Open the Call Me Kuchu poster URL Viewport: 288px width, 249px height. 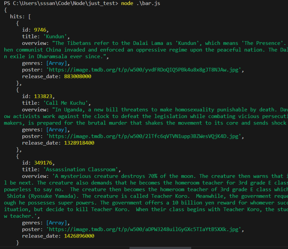click(x=145, y=136)
